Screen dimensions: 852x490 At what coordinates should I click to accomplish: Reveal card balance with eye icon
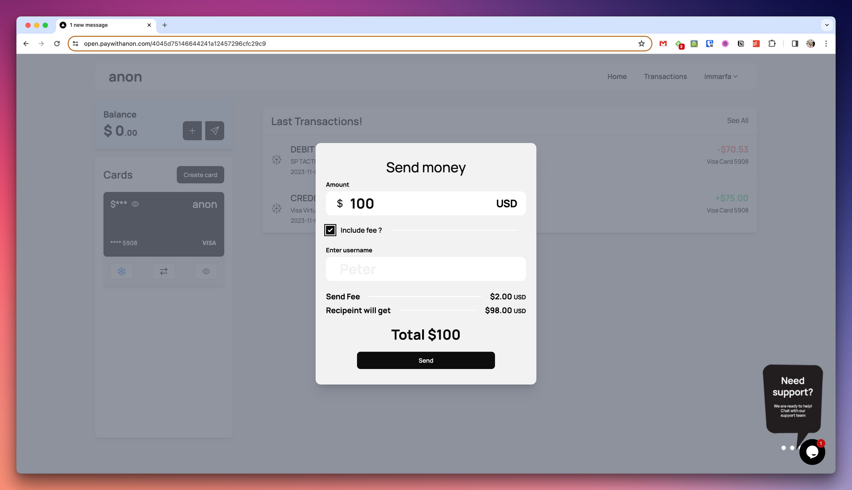(135, 204)
